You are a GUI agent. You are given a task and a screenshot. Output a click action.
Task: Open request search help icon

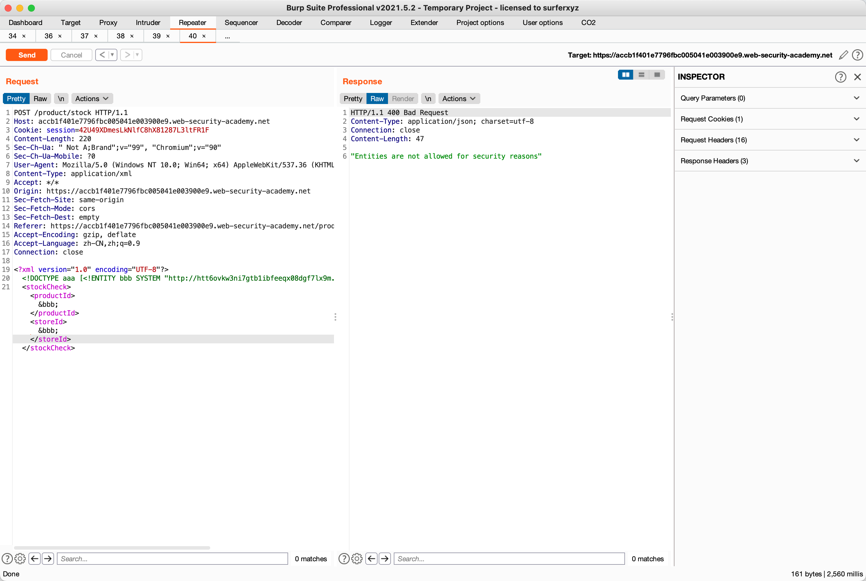[x=7, y=558]
